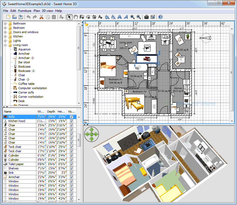Click the catalog tree vertical scrollbar
Screen dimensions: 237x205
pos(79,48)
